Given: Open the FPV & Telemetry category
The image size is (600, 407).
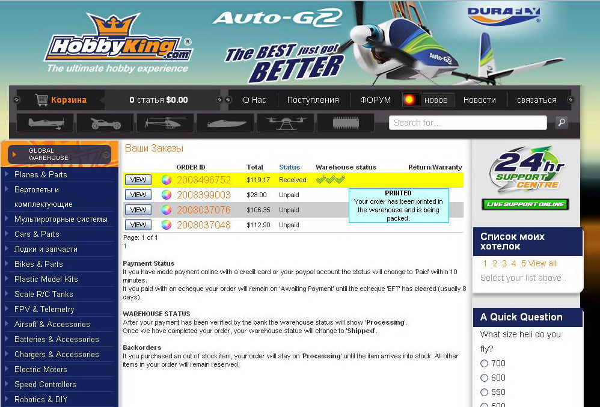Looking at the screenshot, I should 44,309.
